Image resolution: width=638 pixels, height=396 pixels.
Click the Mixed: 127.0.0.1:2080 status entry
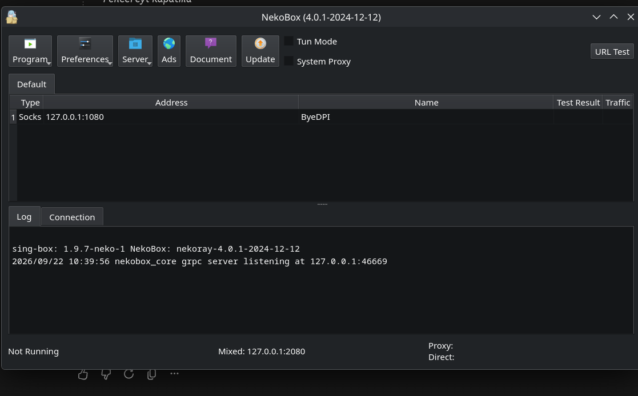(262, 351)
